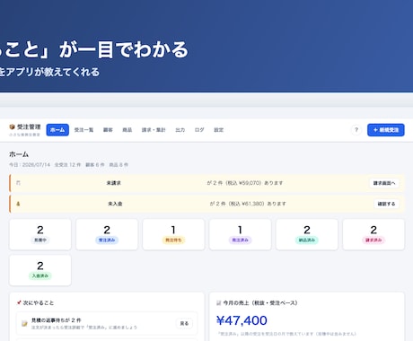Screen dimensions: 413x341
Task: Click the chart icon beside 今月の売上
Action: pos(219,303)
